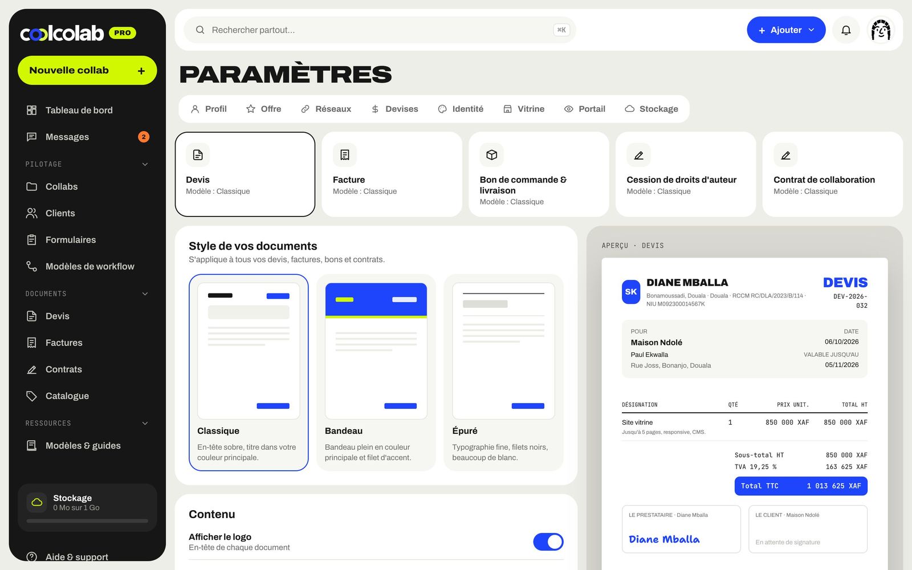Click the SK logo badge in preview

[x=631, y=292]
